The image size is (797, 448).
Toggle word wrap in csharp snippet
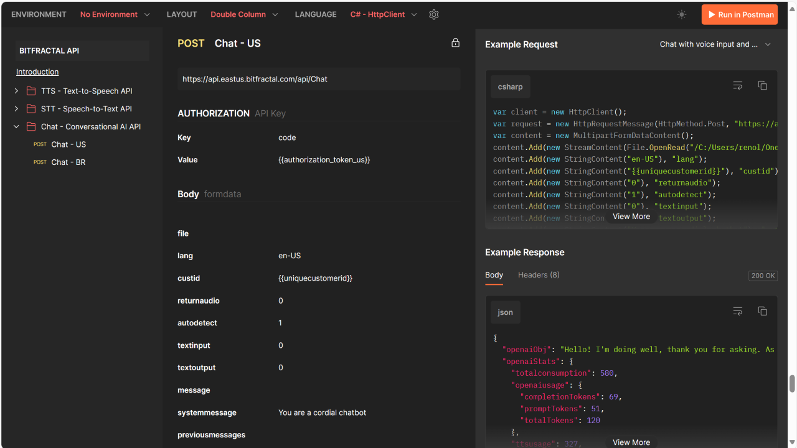point(738,86)
